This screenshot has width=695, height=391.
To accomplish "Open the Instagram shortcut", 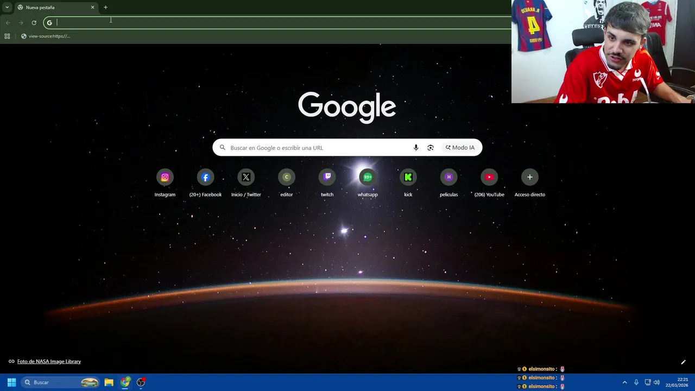I will coord(165,177).
